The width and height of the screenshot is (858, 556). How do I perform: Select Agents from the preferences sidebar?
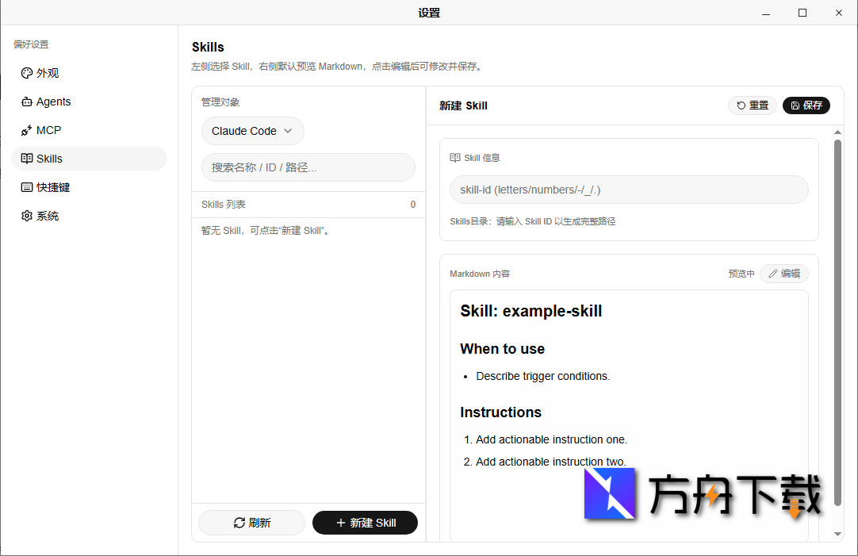point(51,102)
